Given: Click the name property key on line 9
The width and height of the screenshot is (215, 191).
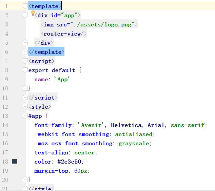Looking at the screenshot, I should pyautogui.click(x=41, y=79).
